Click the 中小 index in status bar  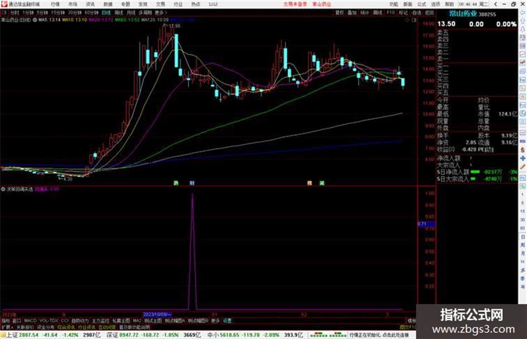click(213, 335)
